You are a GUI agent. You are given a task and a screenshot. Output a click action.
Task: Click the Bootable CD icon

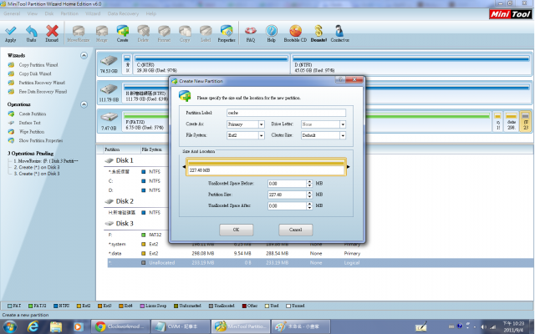point(295,31)
